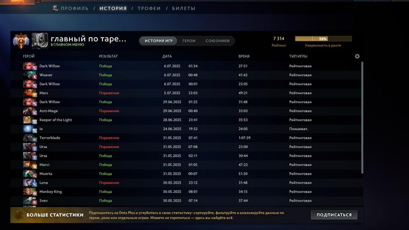Open the player avatar picture
Image resolution: width=409 pixels, height=230 pixels.
(x=40, y=41)
